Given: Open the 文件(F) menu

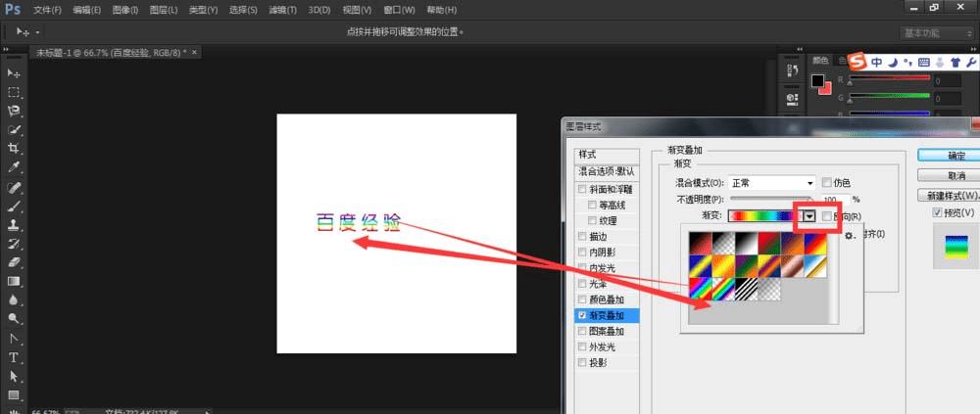Looking at the screenshot, I should pos(47,10).
